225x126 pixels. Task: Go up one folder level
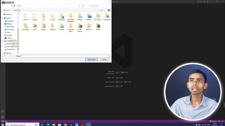(x=12, y=6)
